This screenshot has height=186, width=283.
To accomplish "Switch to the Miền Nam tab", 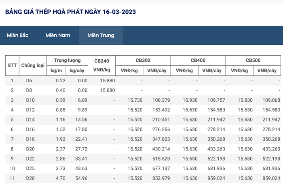I will tap(58, 35).
